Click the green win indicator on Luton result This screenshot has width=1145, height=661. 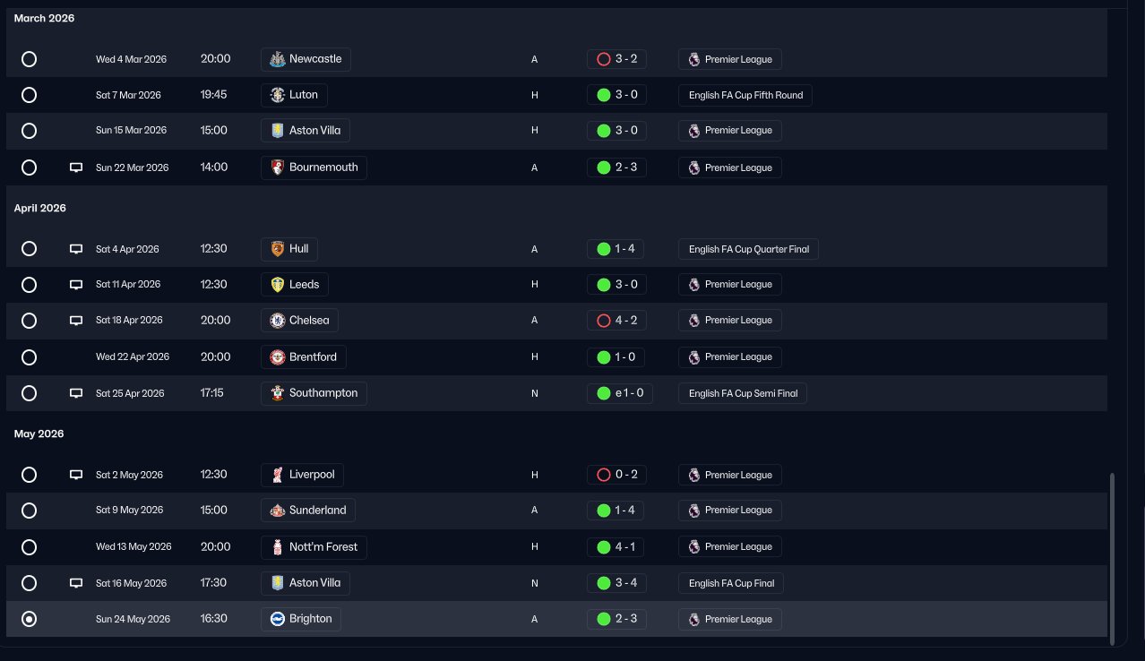603,95
